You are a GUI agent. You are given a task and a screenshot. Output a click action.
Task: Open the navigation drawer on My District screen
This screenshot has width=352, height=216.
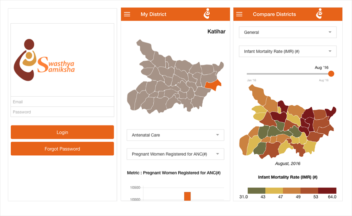(x=127, y=14)
